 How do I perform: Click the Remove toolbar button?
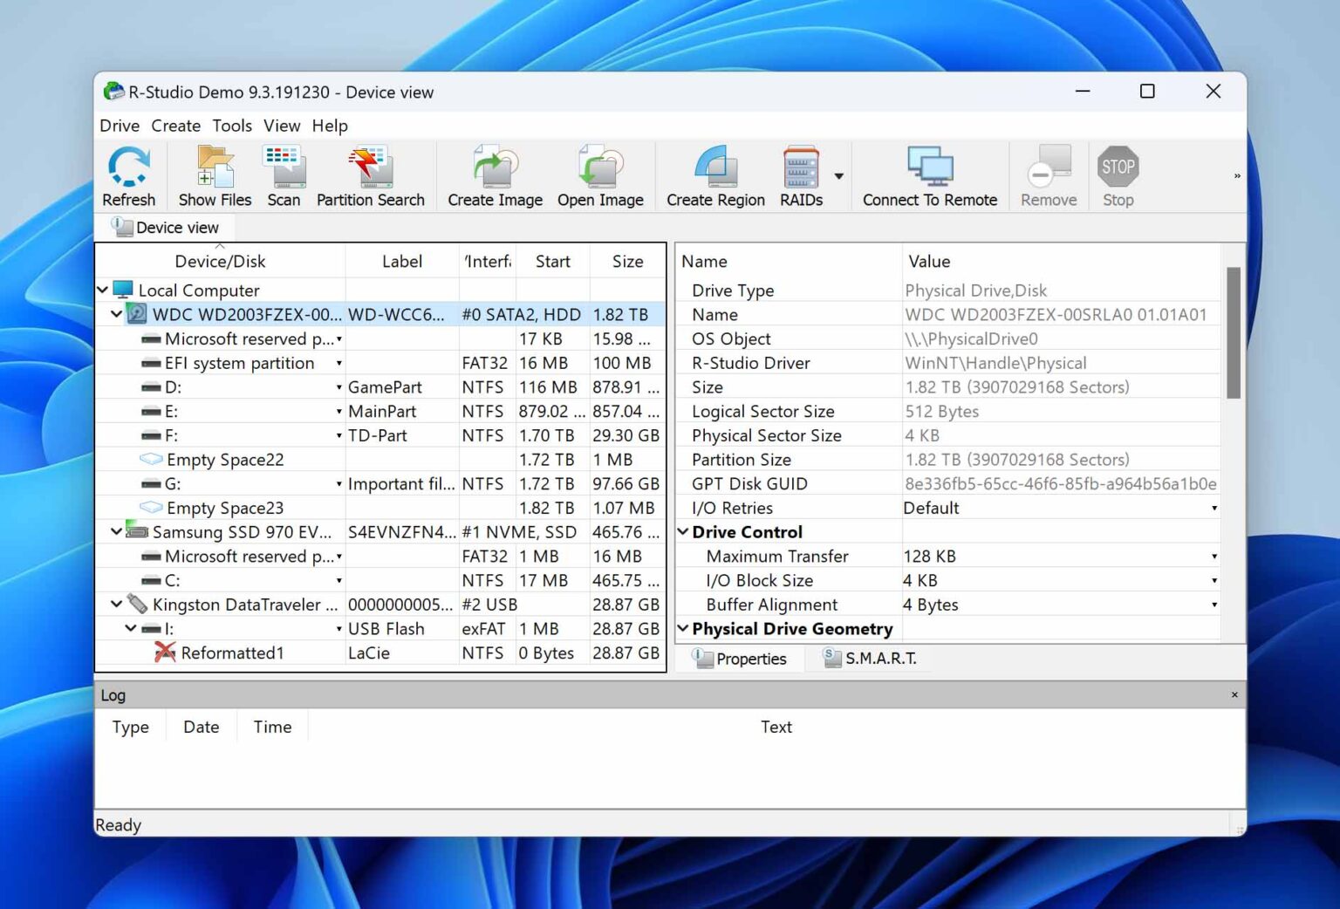tap(1047, 174)
